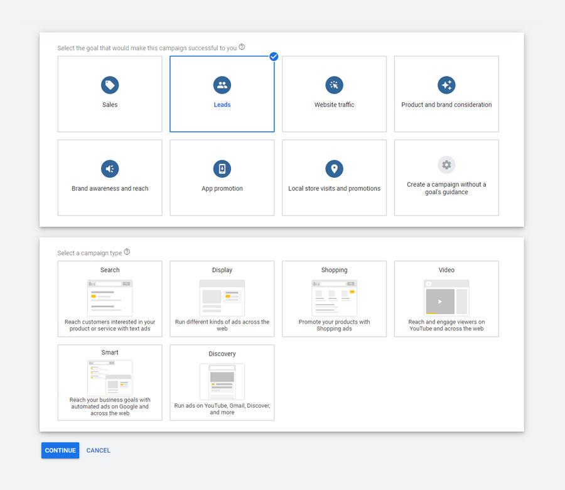
Task: Select the Display campaign type illustration
Action: pyautogui.click(x=222, y=298)
